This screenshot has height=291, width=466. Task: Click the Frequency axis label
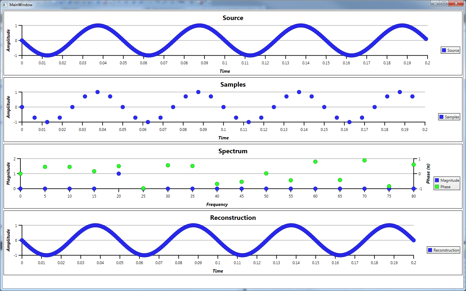click(x=217, y=204)
